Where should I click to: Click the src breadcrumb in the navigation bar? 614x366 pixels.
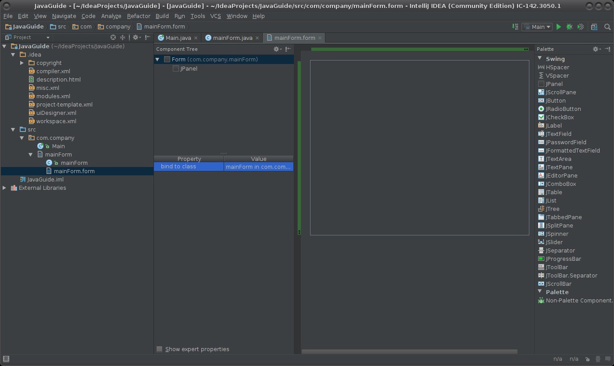coord(58,27)
